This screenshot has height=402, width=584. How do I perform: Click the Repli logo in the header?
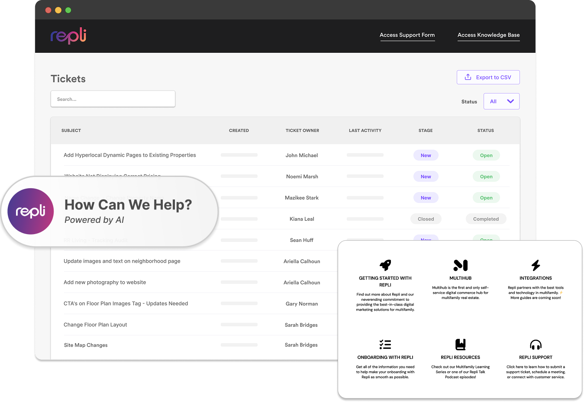(68, 36)
